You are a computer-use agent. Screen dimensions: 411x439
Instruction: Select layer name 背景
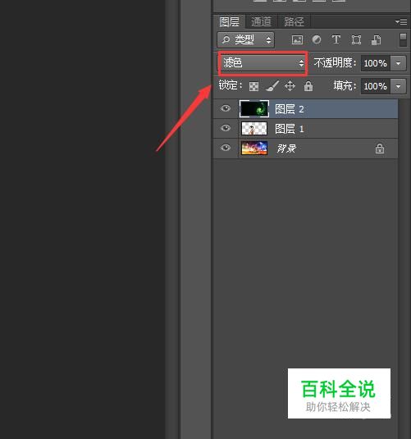click(286, 149)
